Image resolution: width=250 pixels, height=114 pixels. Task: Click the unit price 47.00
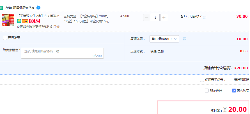(125, 16)
